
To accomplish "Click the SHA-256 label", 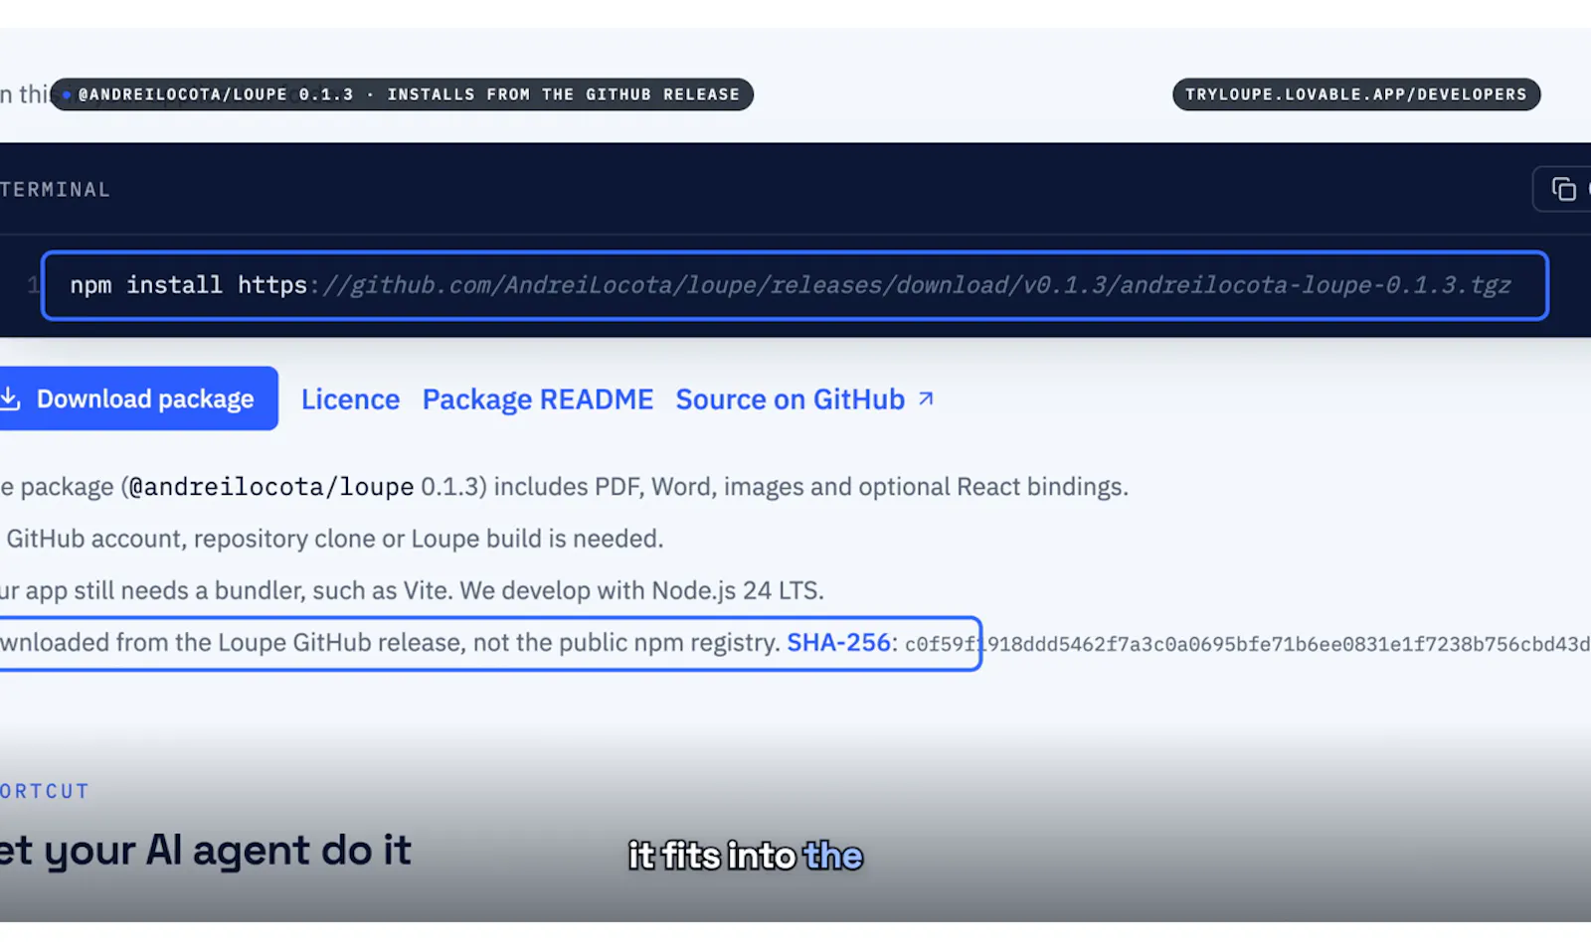I will click(838, 643).
